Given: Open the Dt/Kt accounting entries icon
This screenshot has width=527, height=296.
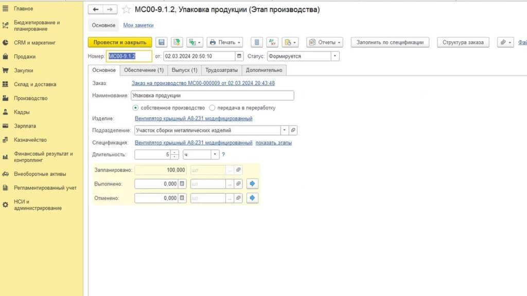Looking at the screenshot, I should [272, 42].
